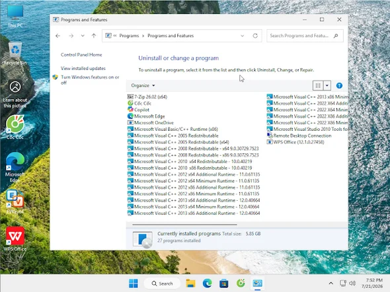The image size is (390, 292).
Task: Select Microsoft Visual Studio 2010 Tools entry
Action: tap(307, 129)
